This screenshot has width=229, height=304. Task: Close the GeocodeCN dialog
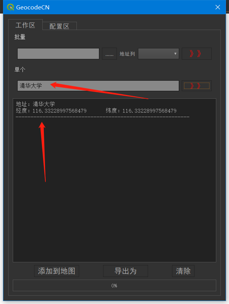pos(218,7)
